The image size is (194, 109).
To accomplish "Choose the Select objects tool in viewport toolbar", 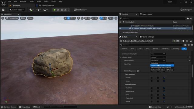I will point(65,18).
